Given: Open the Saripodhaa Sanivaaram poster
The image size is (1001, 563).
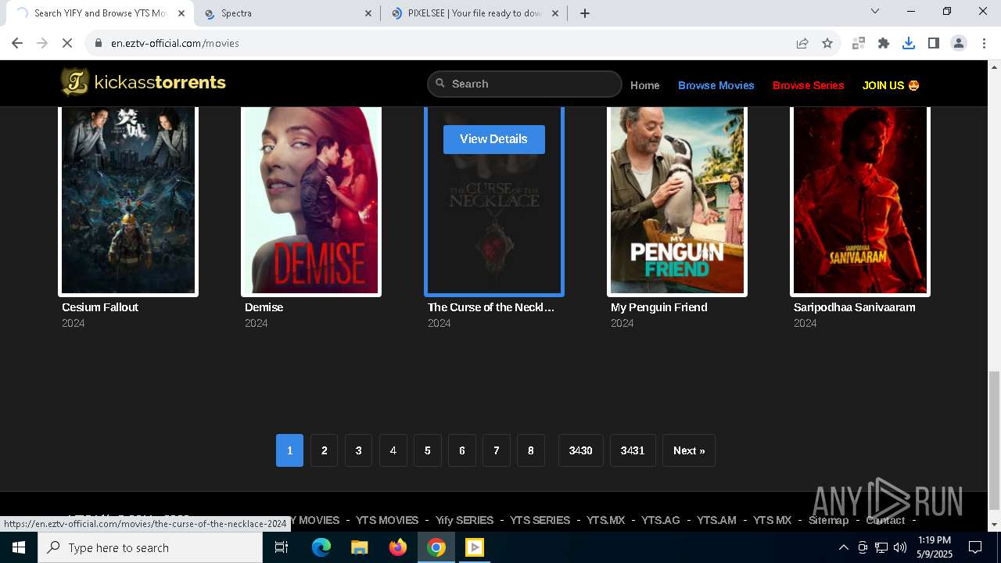Looking at the screenshot, I should tap(860, 200).
